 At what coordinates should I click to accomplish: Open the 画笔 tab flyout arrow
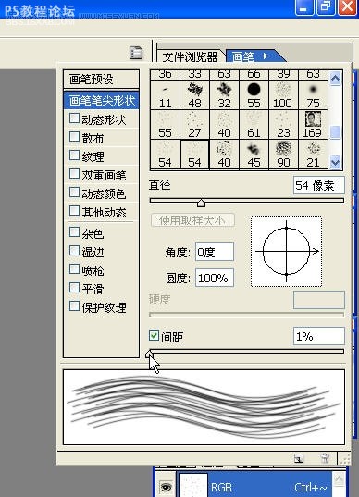point(266,56)
